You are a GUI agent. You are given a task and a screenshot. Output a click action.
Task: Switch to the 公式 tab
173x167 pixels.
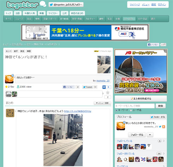pyautogui.click(x=65, y=13)
